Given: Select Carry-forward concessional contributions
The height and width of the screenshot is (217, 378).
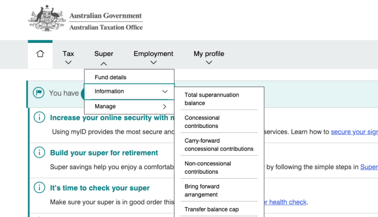Looking at the screenshot, I should (219, 145).
